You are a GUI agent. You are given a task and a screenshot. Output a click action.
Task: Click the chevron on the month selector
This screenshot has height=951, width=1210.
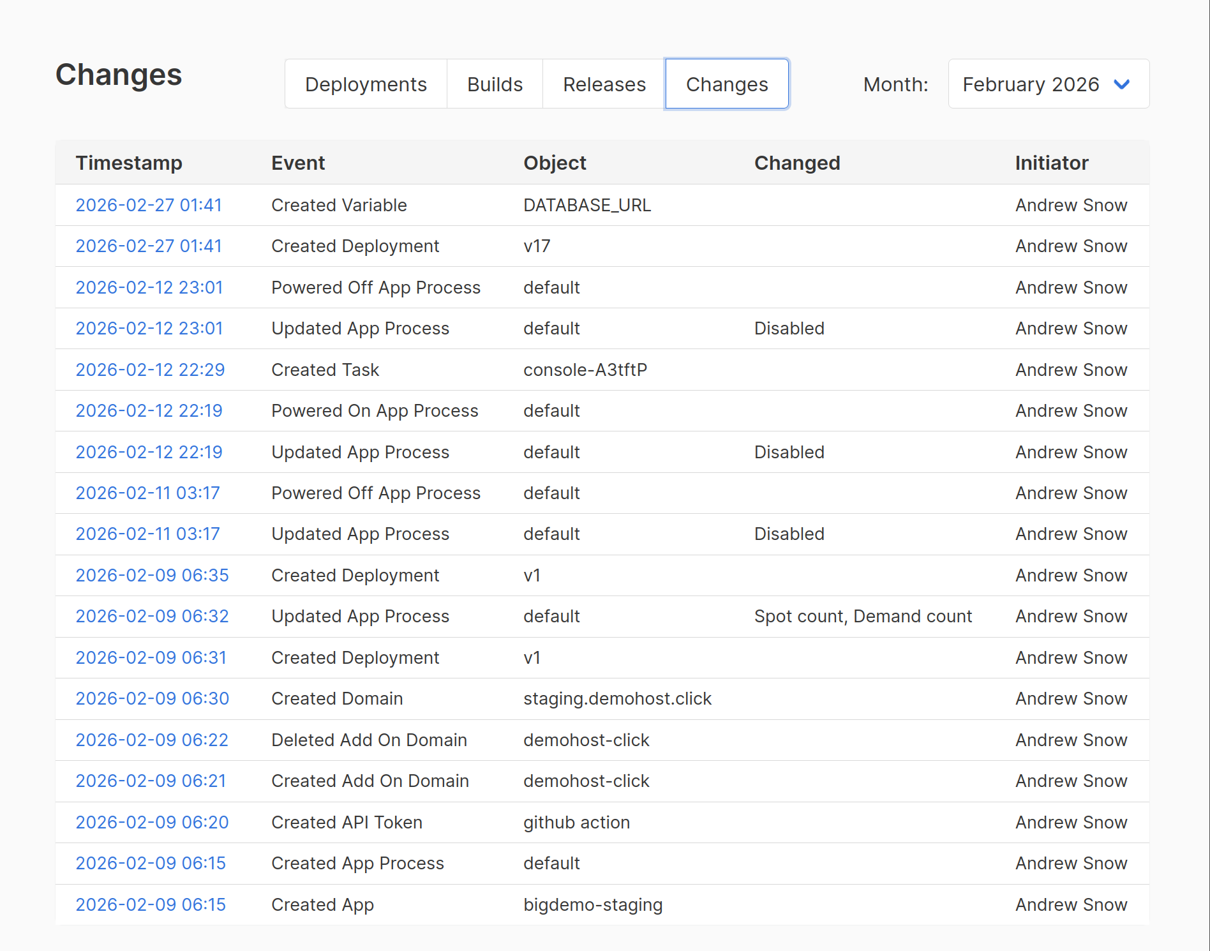tap(1123, 84)
